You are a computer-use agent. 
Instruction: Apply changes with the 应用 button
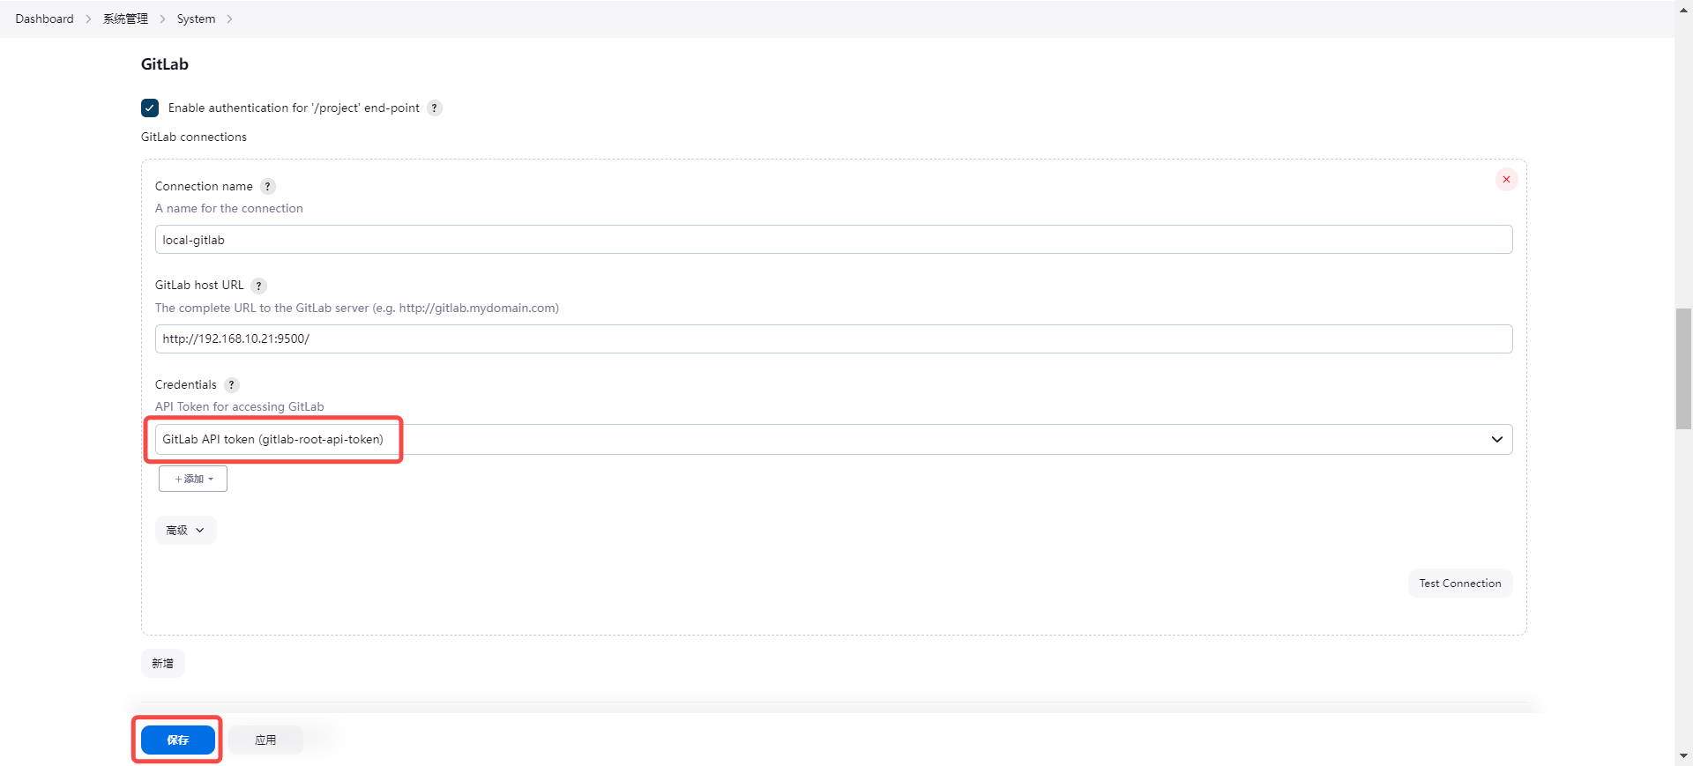(265, 740)
